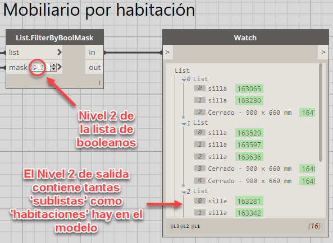Collapse the 0 List sublist

click(x=184, y=80)
